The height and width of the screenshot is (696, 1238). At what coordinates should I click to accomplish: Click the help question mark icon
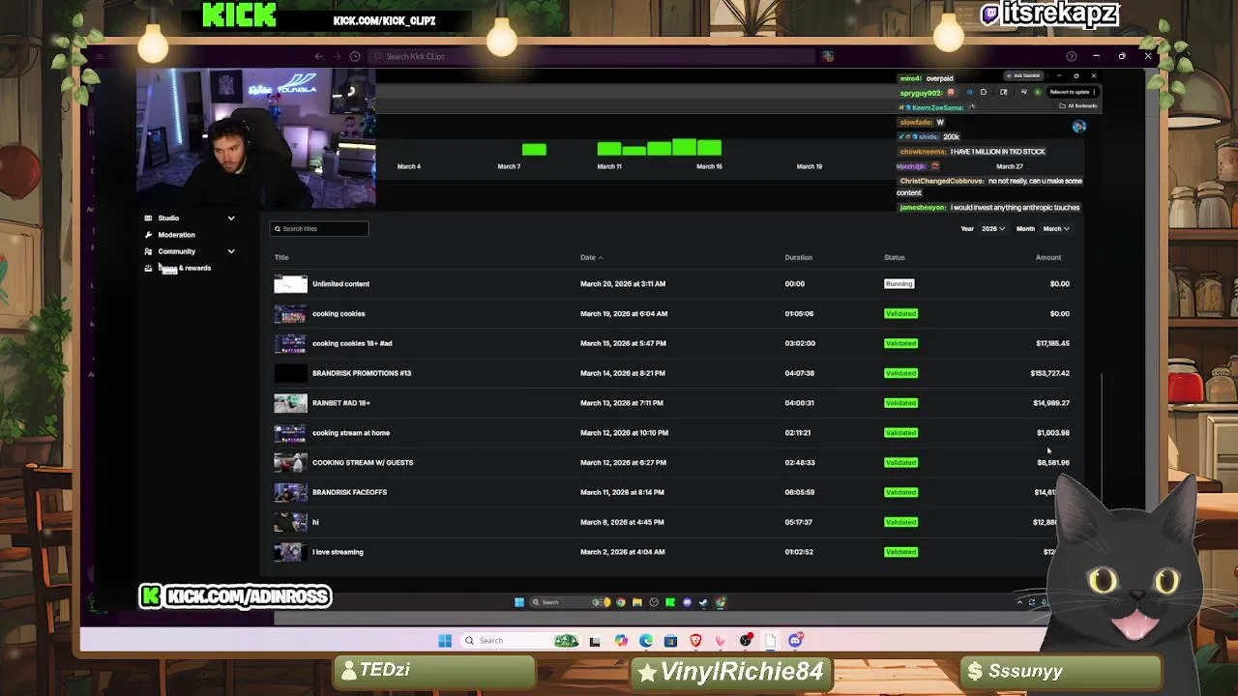tap(1071, 56)
